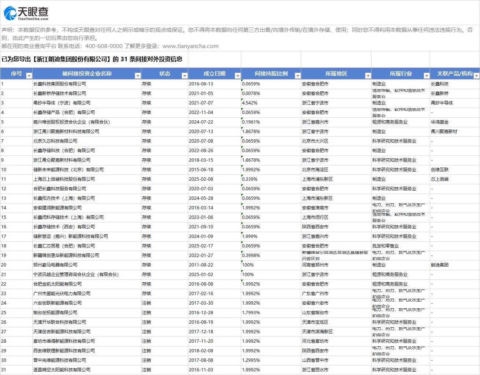Open filter dropdown for 所属地区 column
The width and height of the screenshot is (480, 375).
pyautogui.click(x=368, y=76)
